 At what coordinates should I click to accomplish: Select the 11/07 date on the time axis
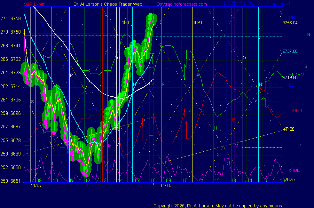pyautogui.click(x=36, y=185)
